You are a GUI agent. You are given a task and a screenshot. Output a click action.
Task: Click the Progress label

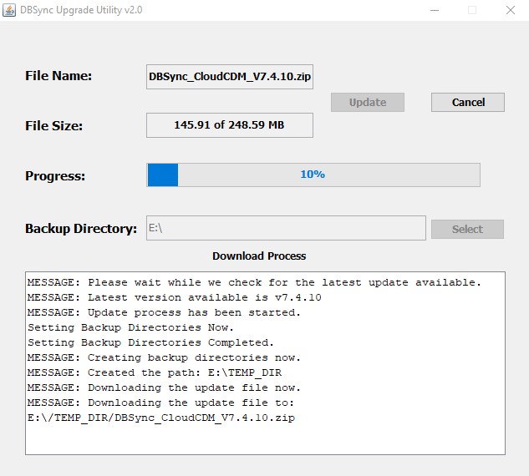(x=55, y=176)
